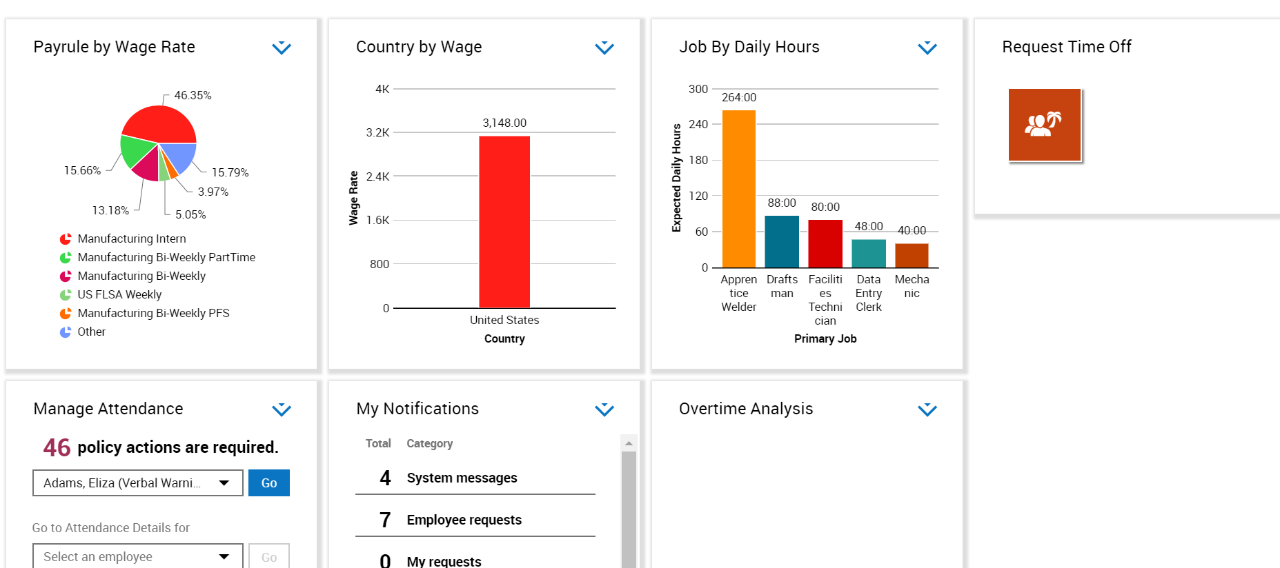Click the magenta Manufacturing Bi-Weekly legend icon

tap(66, 276)
